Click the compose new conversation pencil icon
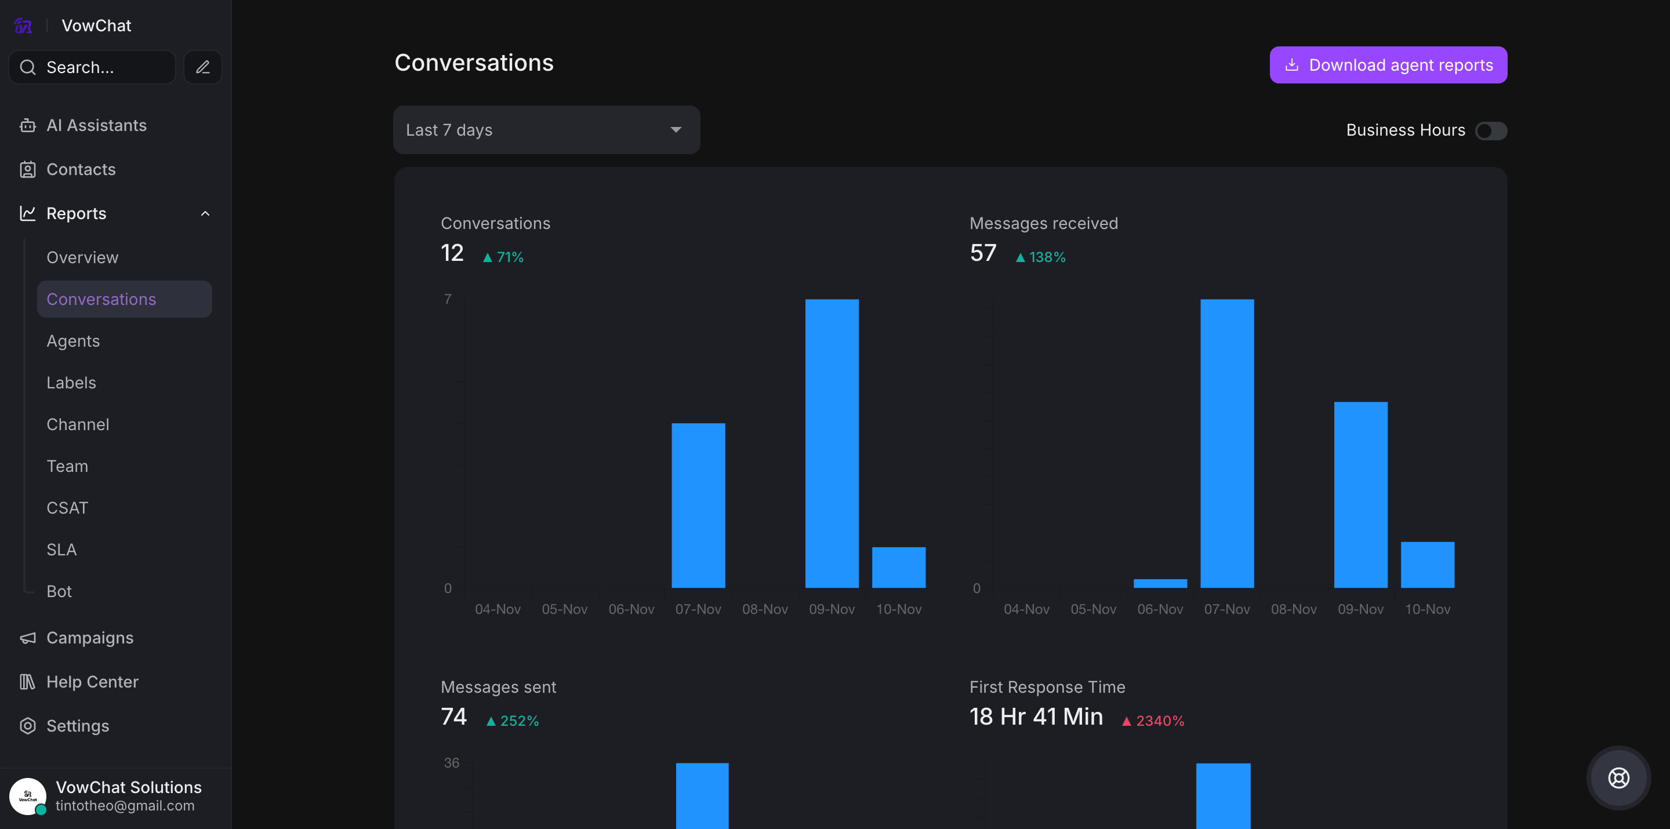The width and height of the screenshot is (1670, 829). (203, 67)
